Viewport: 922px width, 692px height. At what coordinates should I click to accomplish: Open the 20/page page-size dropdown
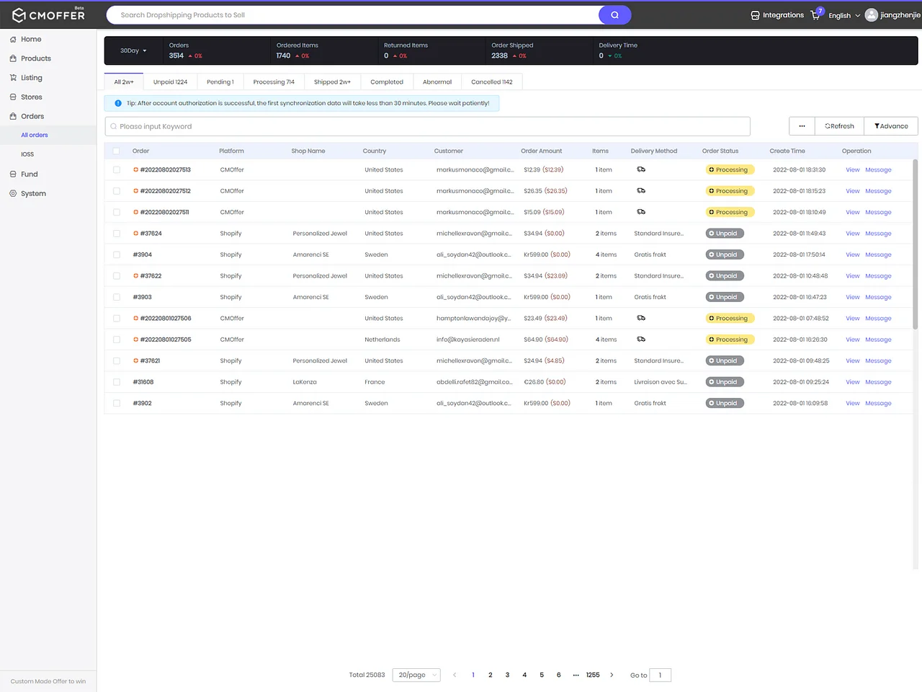pyautogui.click(x=416, y=675)
